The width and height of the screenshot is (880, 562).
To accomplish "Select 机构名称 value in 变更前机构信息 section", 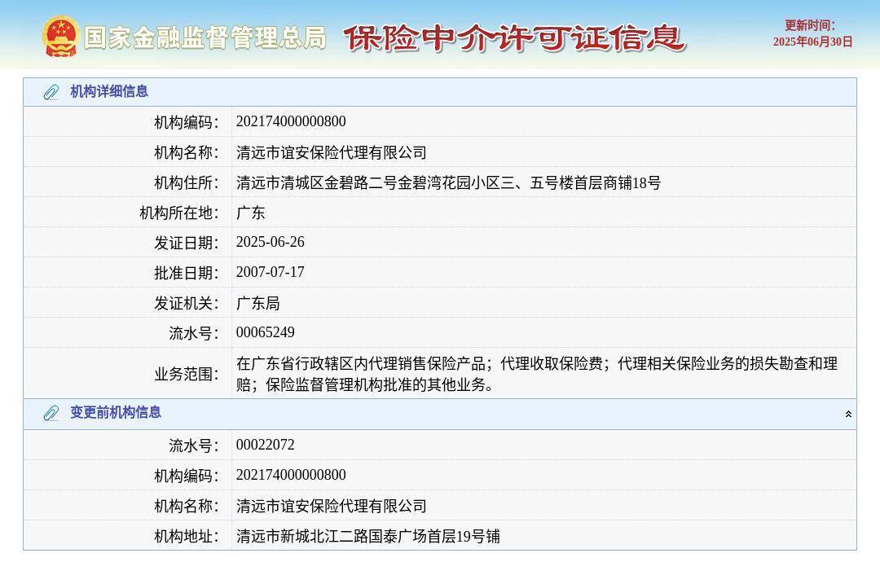I will pyautogui.click(x=331, y=505).
